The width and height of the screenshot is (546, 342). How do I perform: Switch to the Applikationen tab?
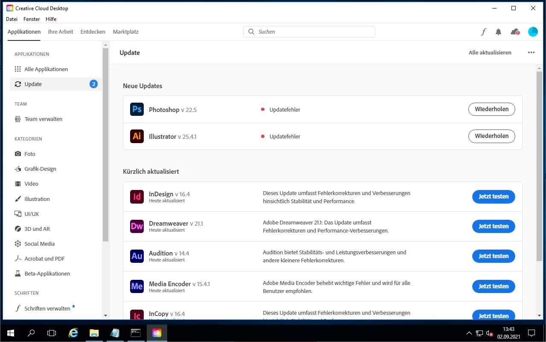24,32
